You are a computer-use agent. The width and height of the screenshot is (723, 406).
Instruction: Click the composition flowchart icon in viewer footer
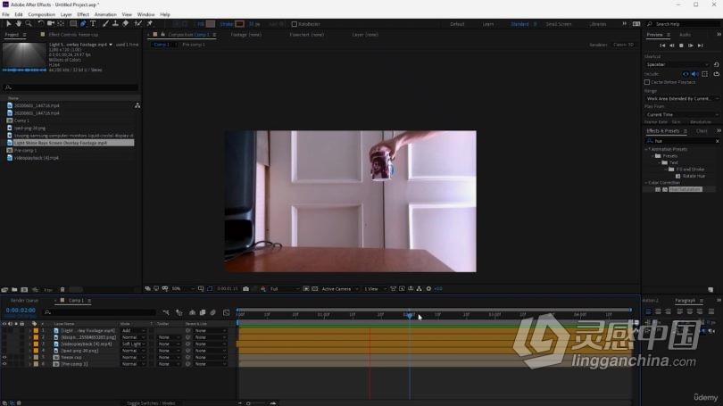click(x=420, y=289)
